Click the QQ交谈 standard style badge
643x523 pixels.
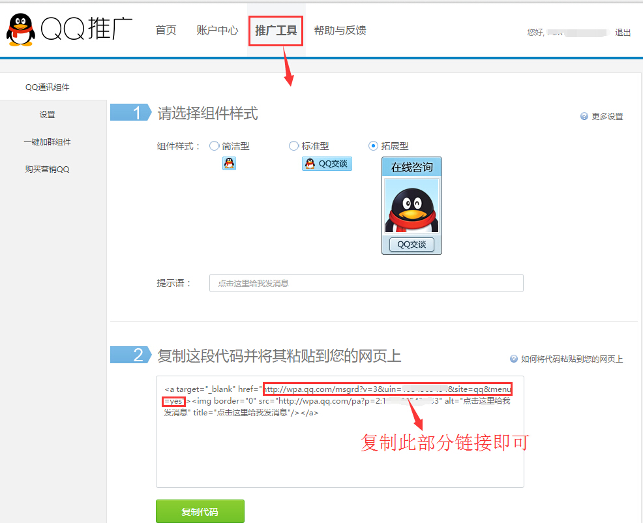click(327, 164)
